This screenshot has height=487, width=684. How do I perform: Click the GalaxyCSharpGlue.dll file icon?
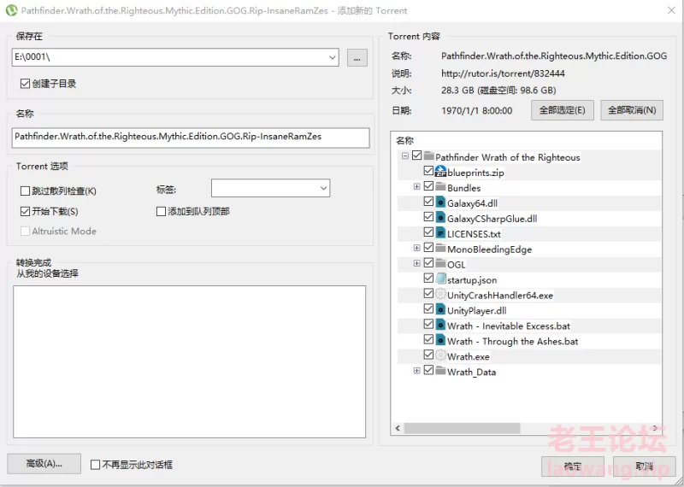point(440,218)
